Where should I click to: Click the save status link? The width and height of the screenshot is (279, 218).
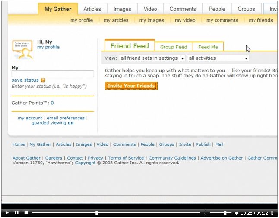pos(25,80)
